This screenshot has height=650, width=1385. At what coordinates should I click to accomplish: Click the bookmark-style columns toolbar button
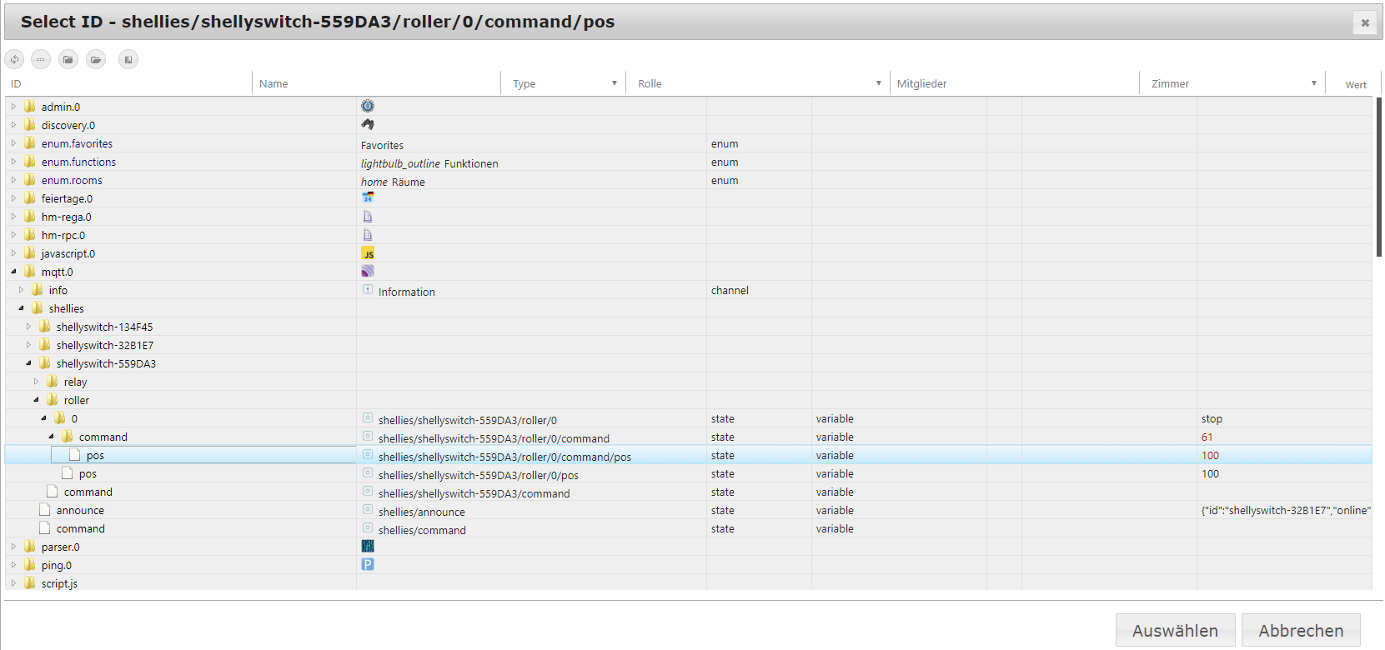click(128, 59)
